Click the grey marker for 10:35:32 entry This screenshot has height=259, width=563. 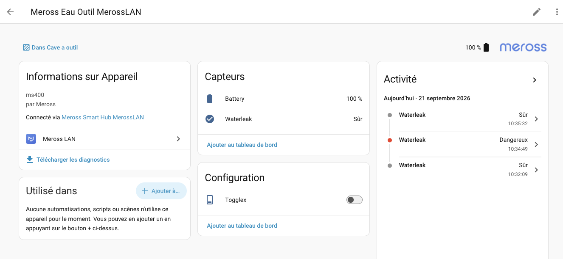pyautogui.click(x=389, y=115)
